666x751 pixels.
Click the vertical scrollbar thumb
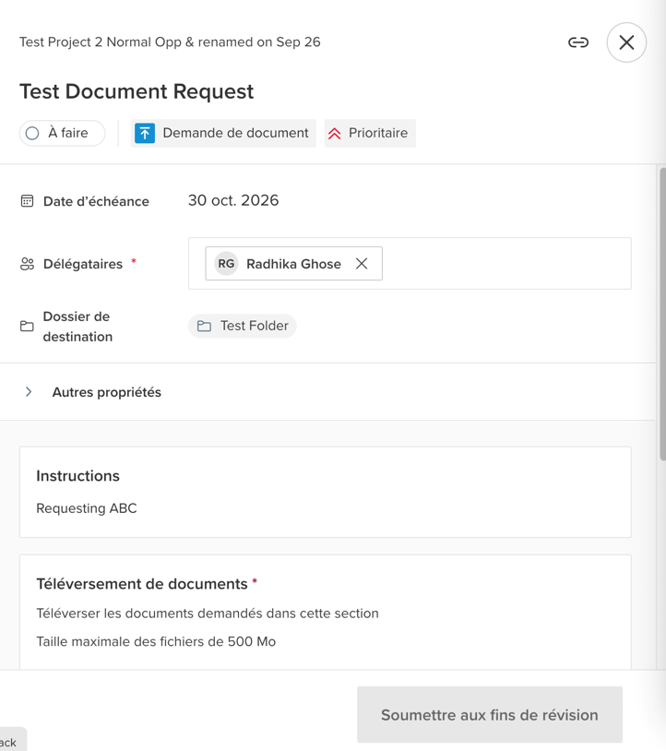click(x=662, y=314)
